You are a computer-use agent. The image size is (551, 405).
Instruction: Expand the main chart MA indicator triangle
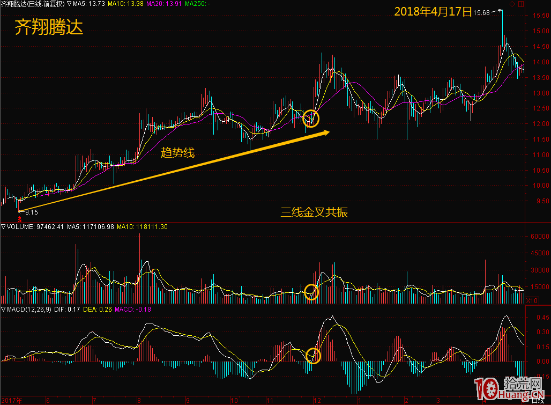click(x=69, y=4)
